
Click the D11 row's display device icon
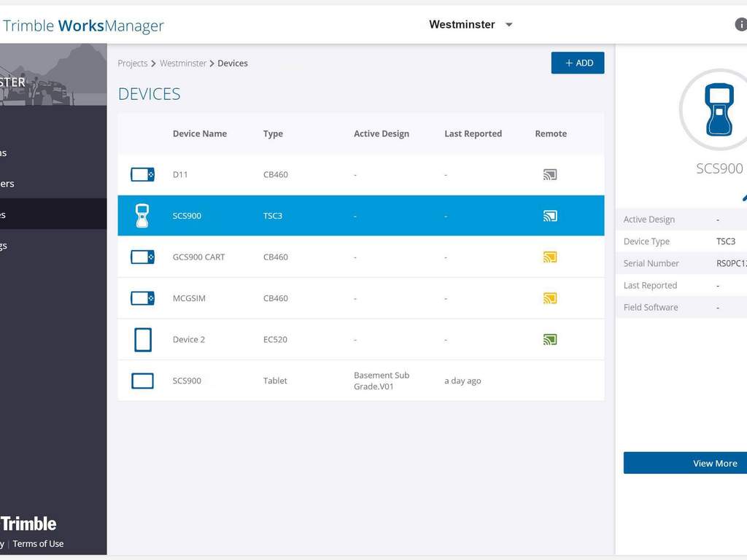(142, 175)
